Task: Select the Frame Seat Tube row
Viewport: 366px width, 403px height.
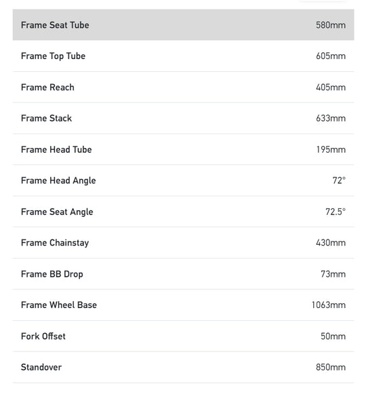Action: point(183,24)
